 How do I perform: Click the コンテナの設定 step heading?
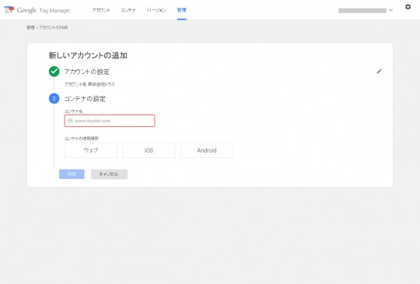tap(85, 99)
